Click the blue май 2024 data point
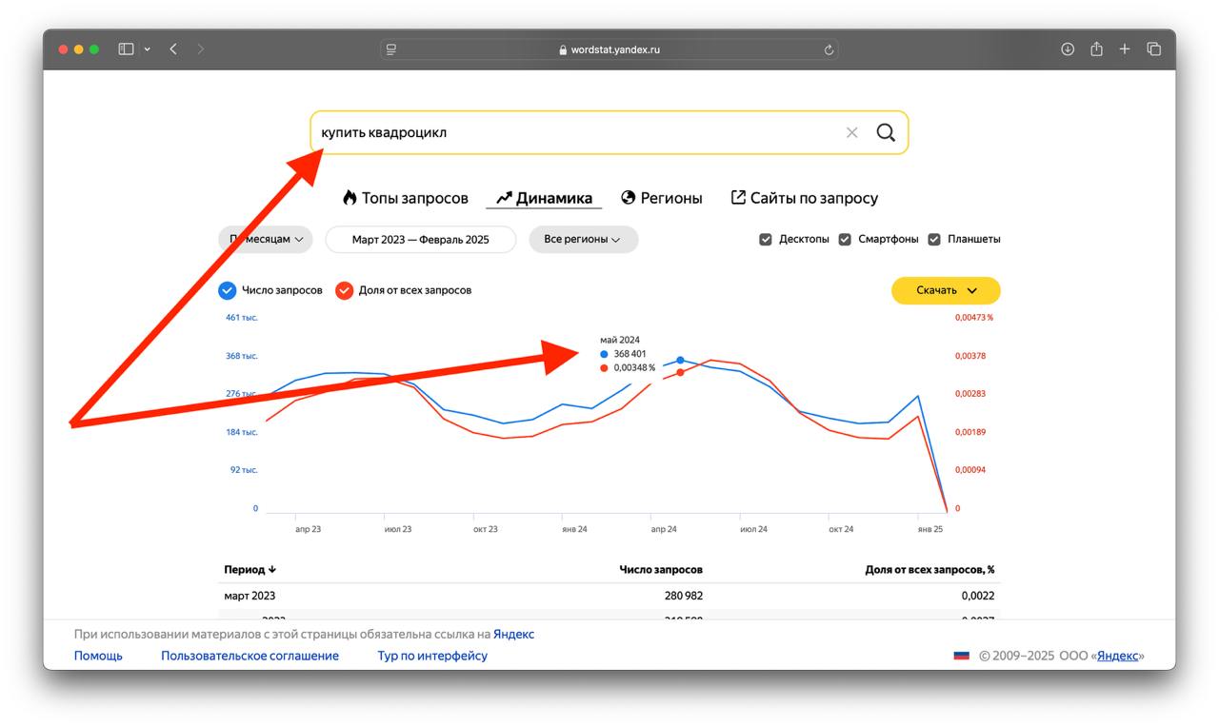This screenshot has width=1219, height=727. (x=680, y=361)
